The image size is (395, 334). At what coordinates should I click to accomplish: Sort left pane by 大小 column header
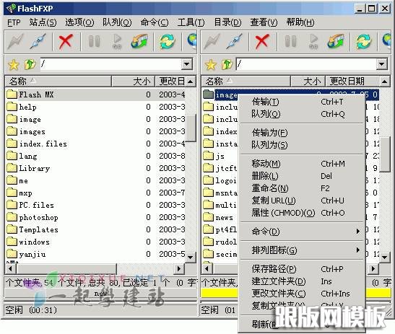point(134,82)
